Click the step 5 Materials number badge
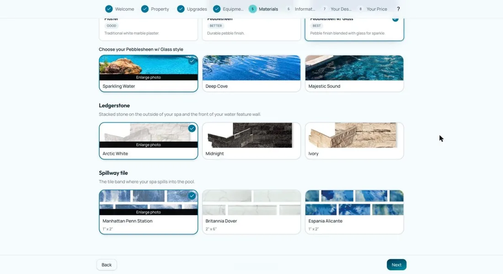Screen dimensions: 503x274 (253, 9)
